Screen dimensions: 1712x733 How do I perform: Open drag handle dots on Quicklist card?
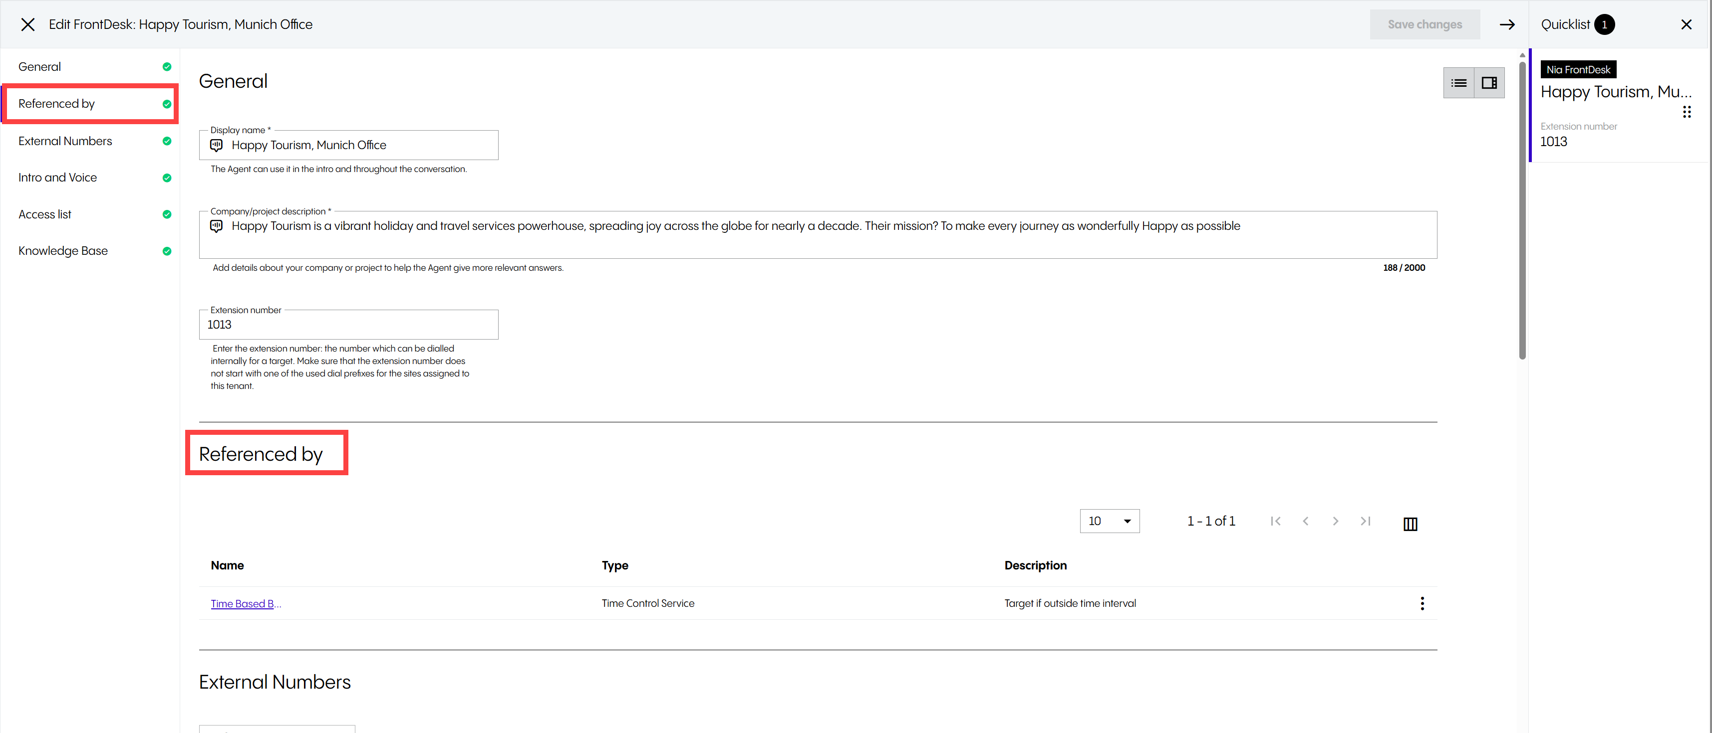point(1687,112)
